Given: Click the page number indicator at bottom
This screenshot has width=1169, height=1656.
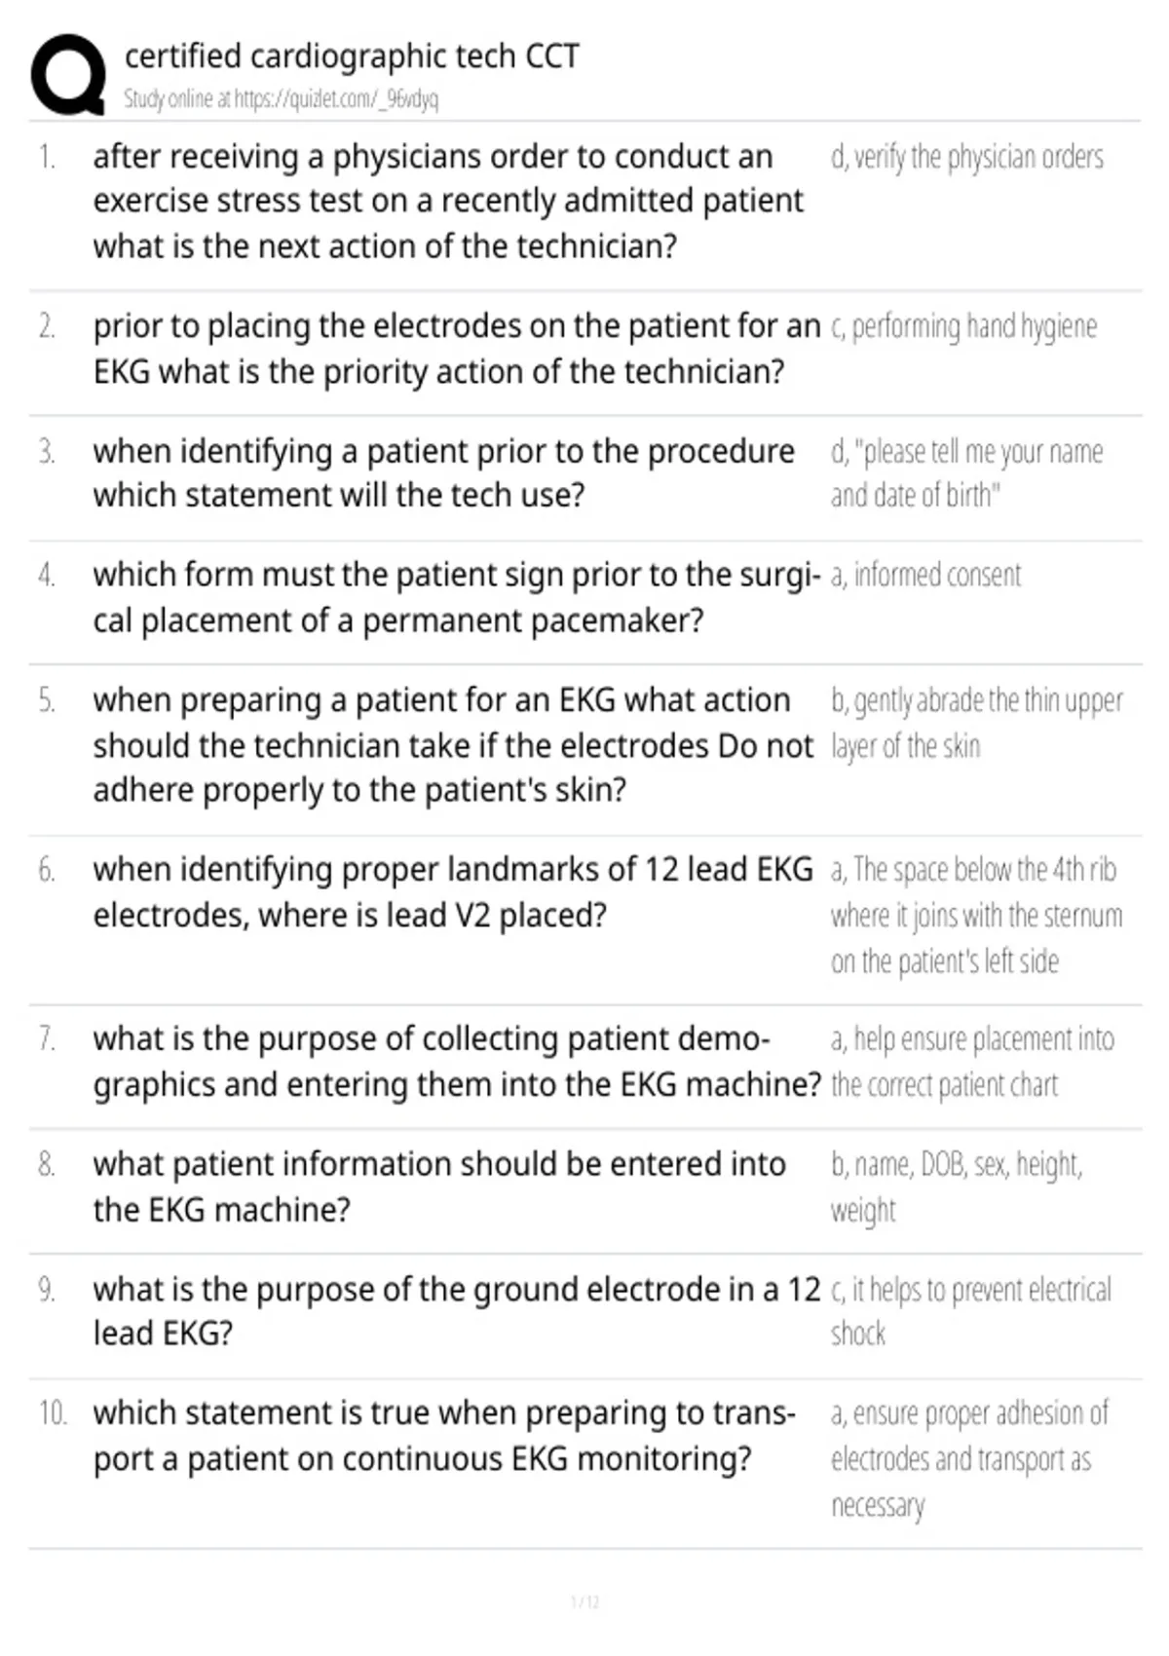Looking at the screenshot, I should coord(584,1601).
